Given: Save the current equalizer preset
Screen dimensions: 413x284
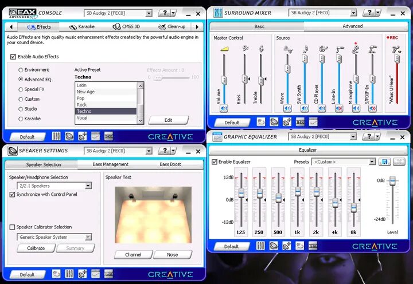Looking at the screenshot, I should (384, 161).
